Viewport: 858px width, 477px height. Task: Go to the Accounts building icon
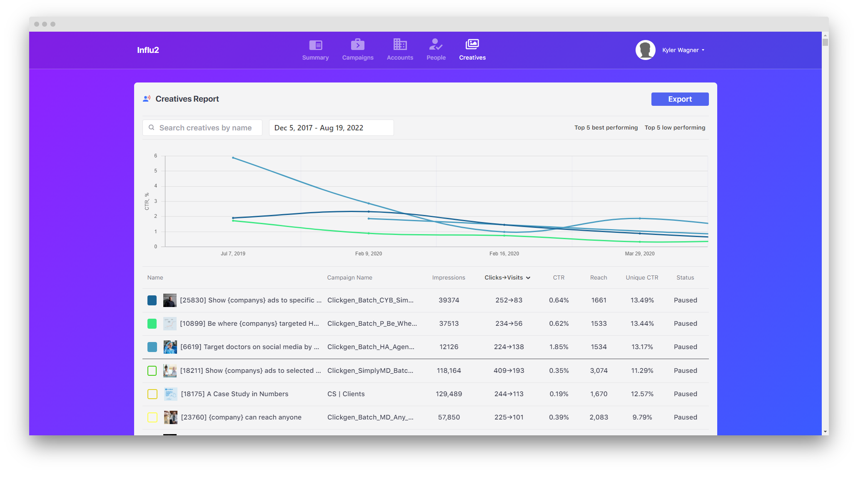point(400,44)
